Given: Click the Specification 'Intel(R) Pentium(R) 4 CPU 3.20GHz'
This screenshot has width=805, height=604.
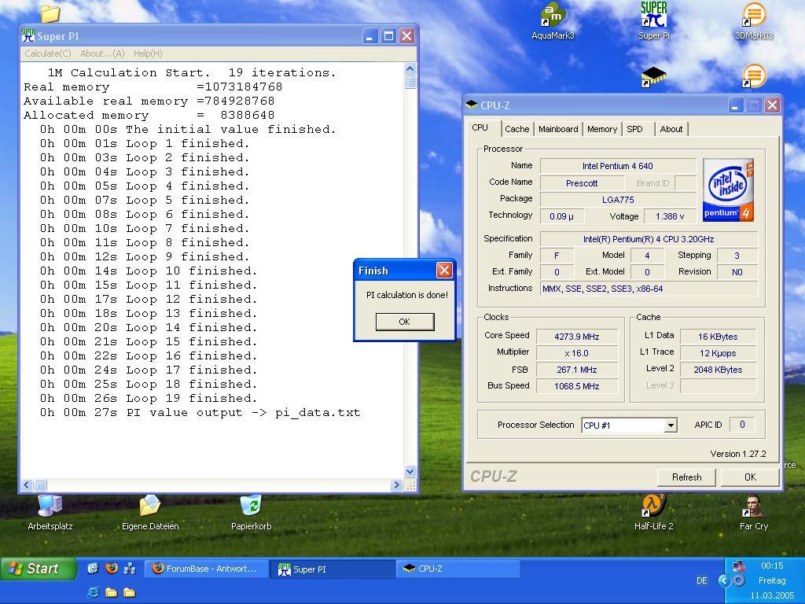Looking at the screenshot, I should click(649, 239).
